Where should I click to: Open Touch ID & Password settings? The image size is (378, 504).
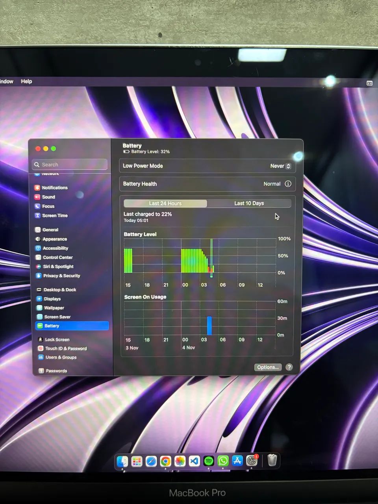click(x=66, y=348)
